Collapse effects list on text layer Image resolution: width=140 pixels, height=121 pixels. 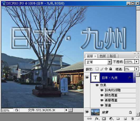pos(134,78)
